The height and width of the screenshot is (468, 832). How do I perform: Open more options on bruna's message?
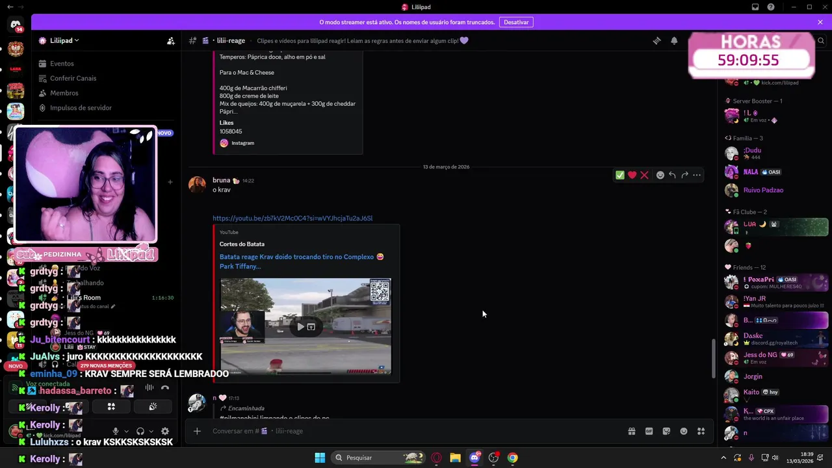point(697,175)
